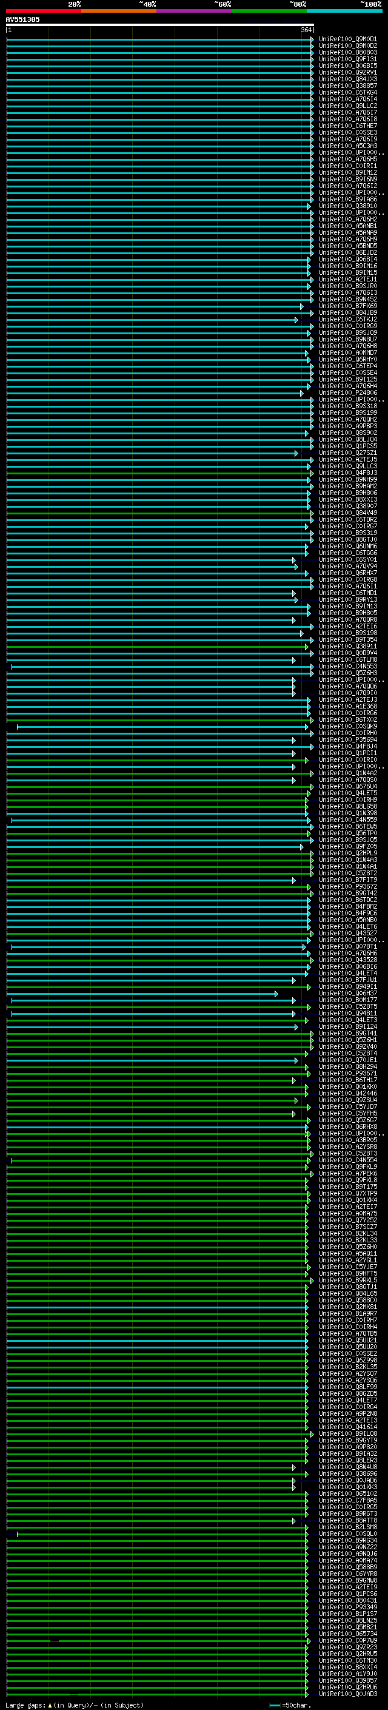Open hit UniRef100_O80803
Screen dimensions: 388x1710
click(348, 52)
